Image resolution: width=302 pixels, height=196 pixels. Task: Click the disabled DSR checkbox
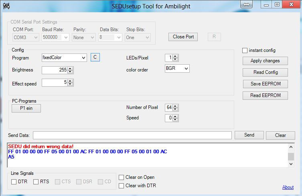(x=79, y=182)
